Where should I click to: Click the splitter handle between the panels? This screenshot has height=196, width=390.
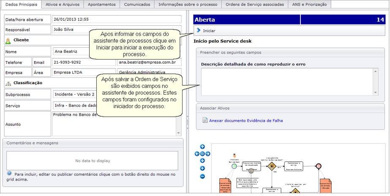(x=187, y=122)
